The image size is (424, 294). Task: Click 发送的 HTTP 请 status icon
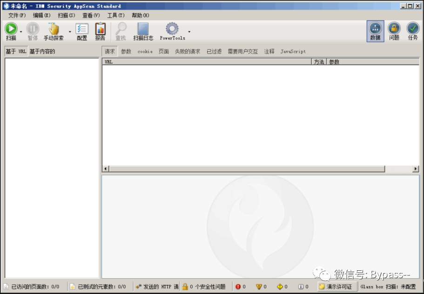click(139, 287)
